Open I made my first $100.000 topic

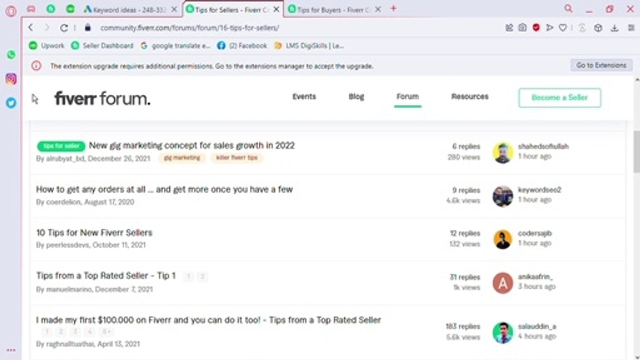point(208,319)
